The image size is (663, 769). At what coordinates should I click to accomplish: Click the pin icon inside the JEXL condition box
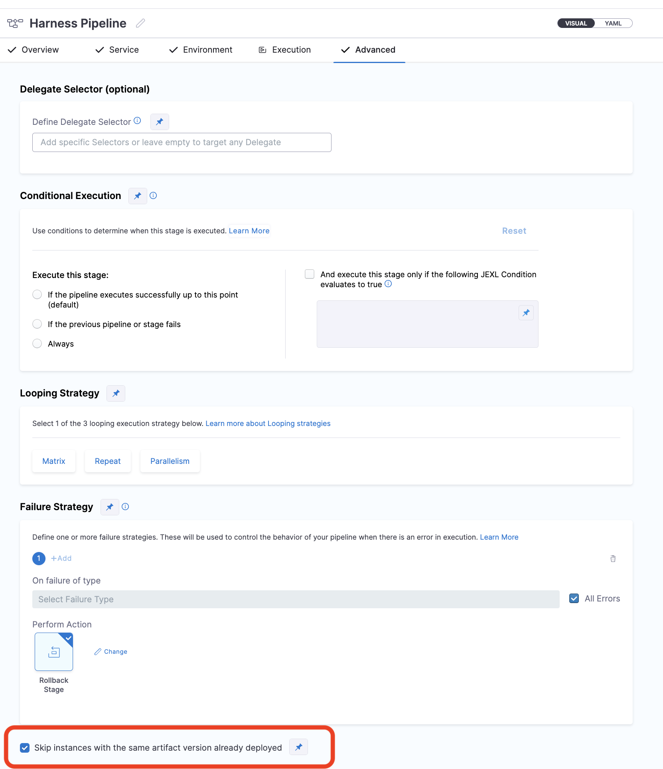click(x=526, y=313)
